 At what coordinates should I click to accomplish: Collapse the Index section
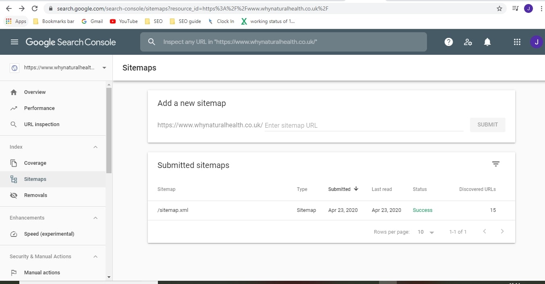tap(95, 147)
